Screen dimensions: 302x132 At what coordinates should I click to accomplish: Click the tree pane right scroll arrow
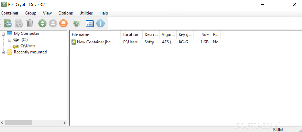coord(65,122)
